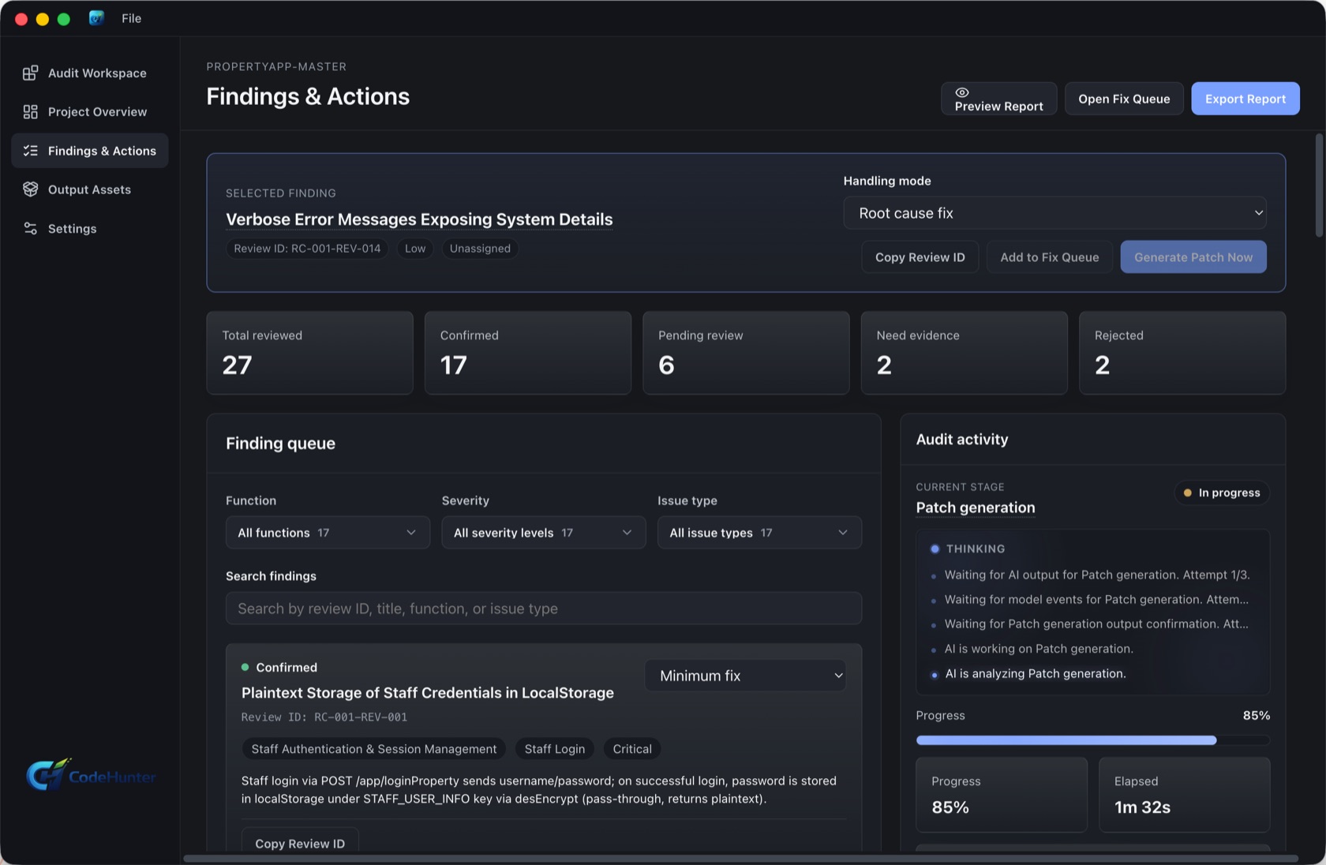Viewport: 1326px width, 865px height.
Task: Click the horizontal scrollbar at bottom
Action: click(740, 858)
